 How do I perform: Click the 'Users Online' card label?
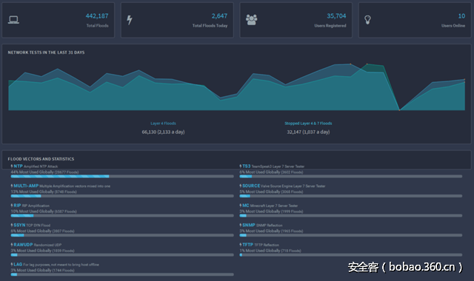pyautogui.click(x=453, y=26)
